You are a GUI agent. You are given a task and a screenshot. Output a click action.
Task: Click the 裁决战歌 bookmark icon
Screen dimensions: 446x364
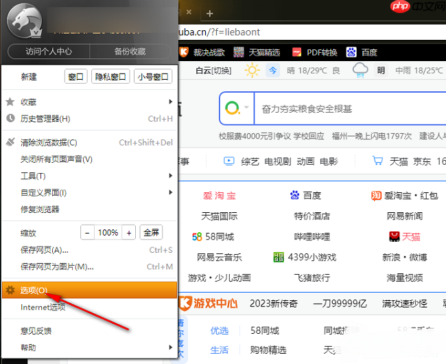[184, 52]
